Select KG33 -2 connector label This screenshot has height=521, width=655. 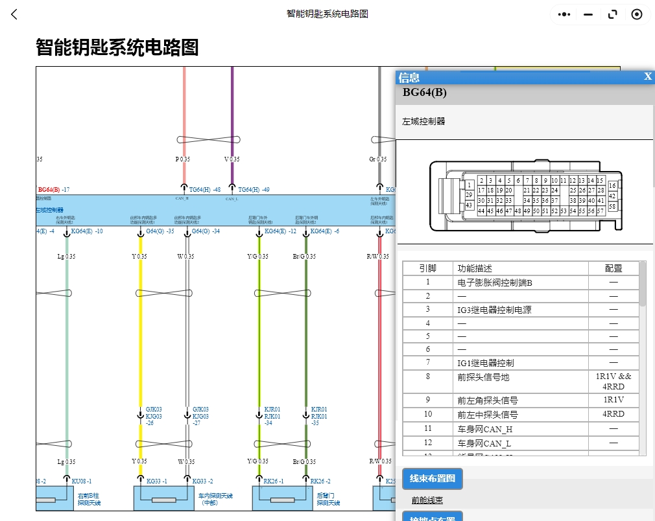[x=202, y=481]
